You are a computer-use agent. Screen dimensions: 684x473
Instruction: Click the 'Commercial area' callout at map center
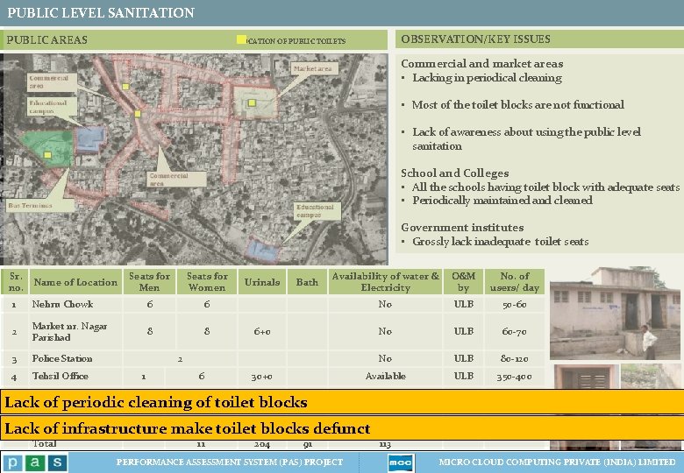tap(175, 180)
